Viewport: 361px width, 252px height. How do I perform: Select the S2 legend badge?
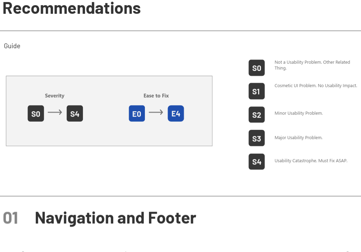pos(257,115)
